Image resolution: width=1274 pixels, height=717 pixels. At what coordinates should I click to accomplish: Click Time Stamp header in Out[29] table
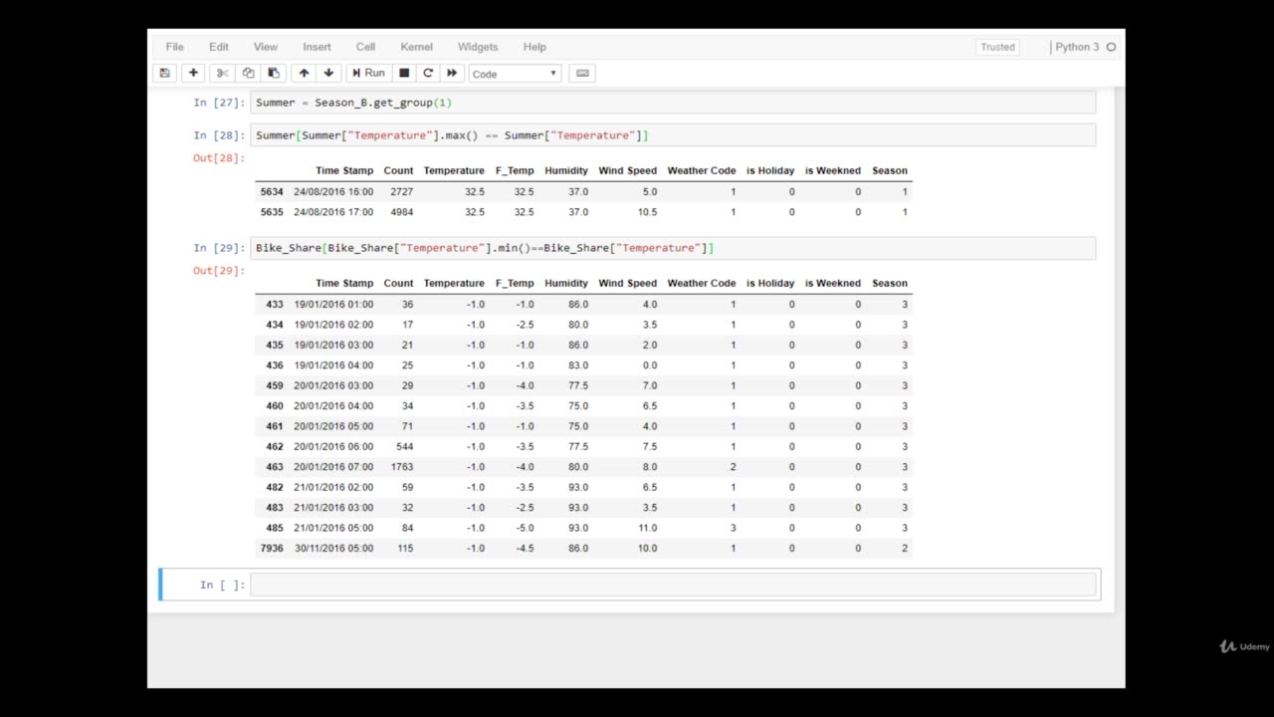(x=344, y=283)
